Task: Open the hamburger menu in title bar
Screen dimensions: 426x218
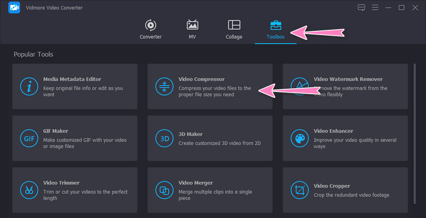Action: [375, 7]
